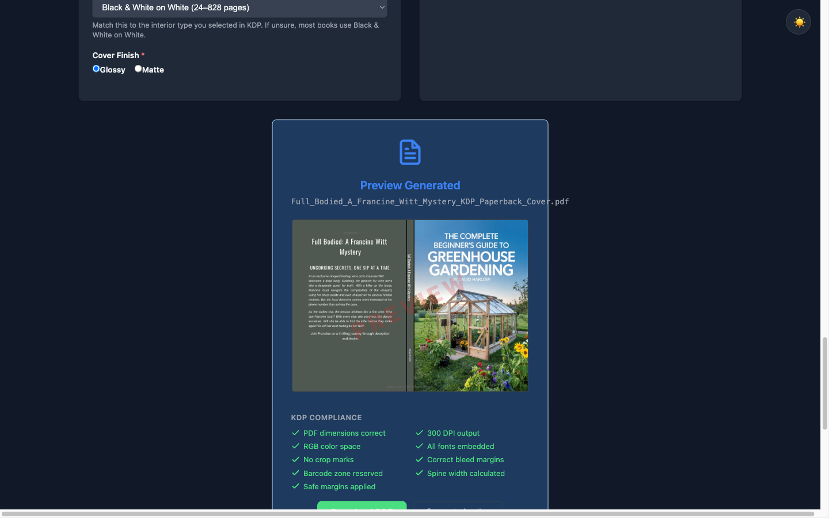Toggle the sun light/dark theme button
This screenshot has height=518, width=829.
point(798,22)
